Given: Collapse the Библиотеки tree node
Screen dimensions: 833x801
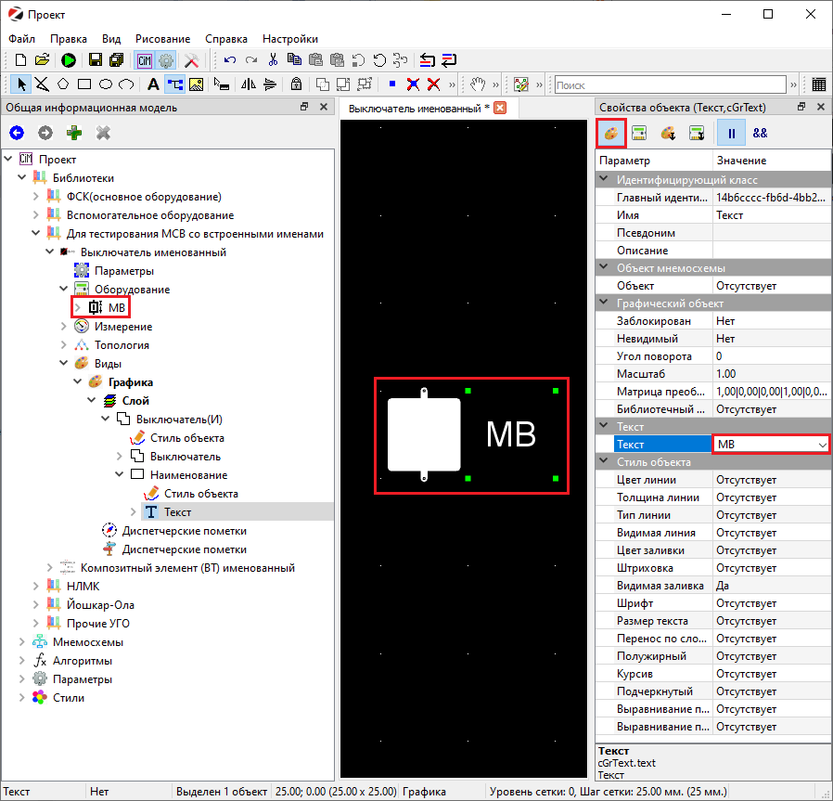Looking at the screenshot, I should 22,177.
